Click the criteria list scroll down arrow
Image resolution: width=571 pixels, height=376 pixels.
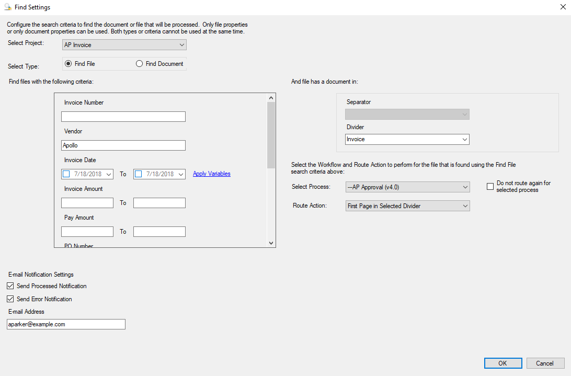271,243
